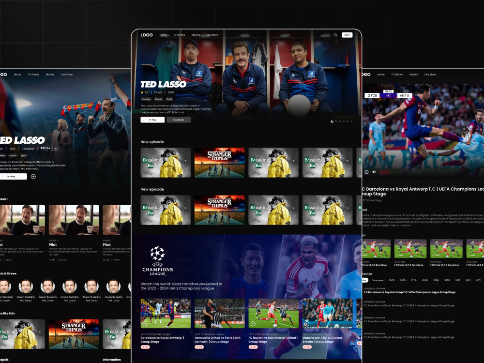484x363 pixels.
Task: Play the FC Bayern vs Manchester United thumbnail
Action: click(x=273, y=313)
